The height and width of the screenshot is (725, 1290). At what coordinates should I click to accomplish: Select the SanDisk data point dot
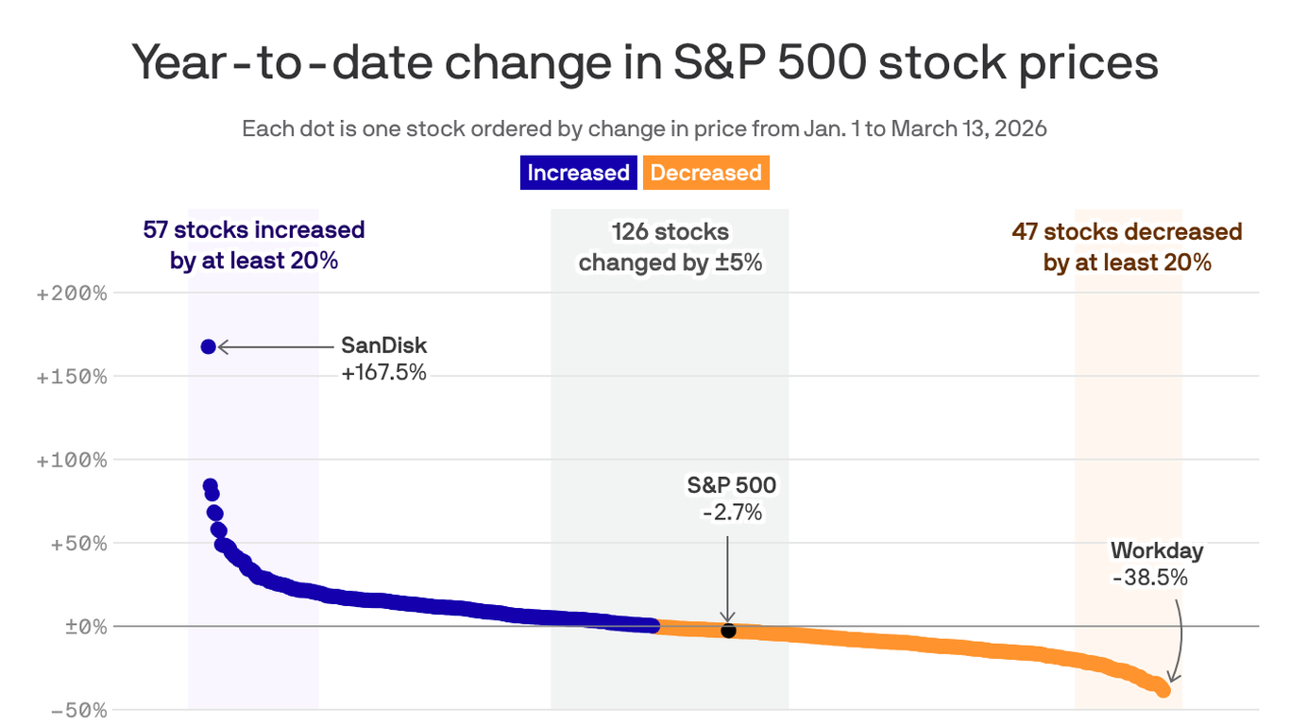[209, 346]
